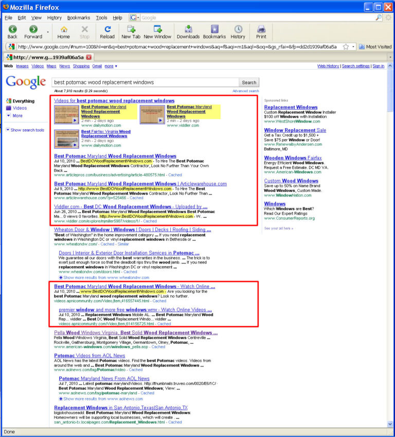
Task: Open the Help menu
Action: pyautogui.click(x=117, y=18)
